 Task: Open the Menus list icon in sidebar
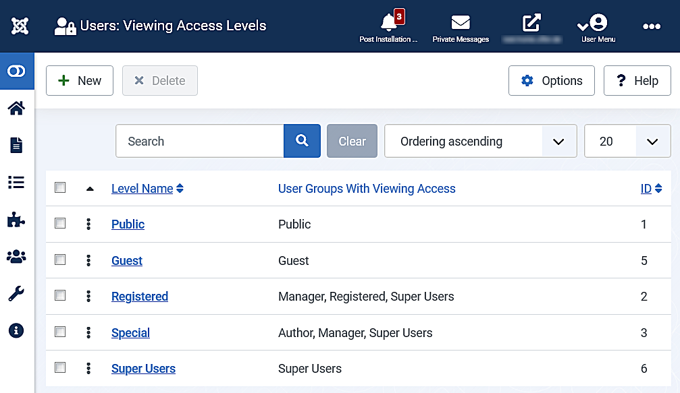coord(17,182)
